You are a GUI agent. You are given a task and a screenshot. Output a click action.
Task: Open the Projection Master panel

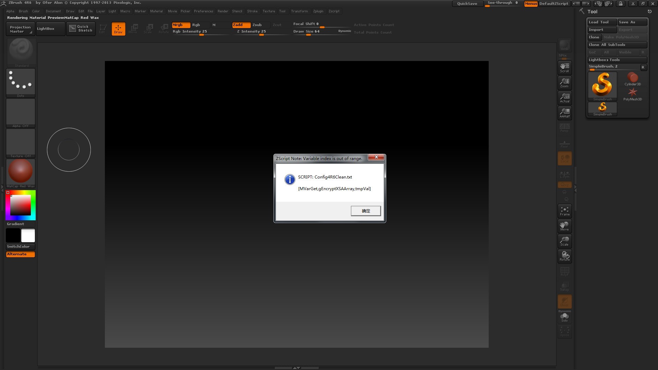coord(20,29)
